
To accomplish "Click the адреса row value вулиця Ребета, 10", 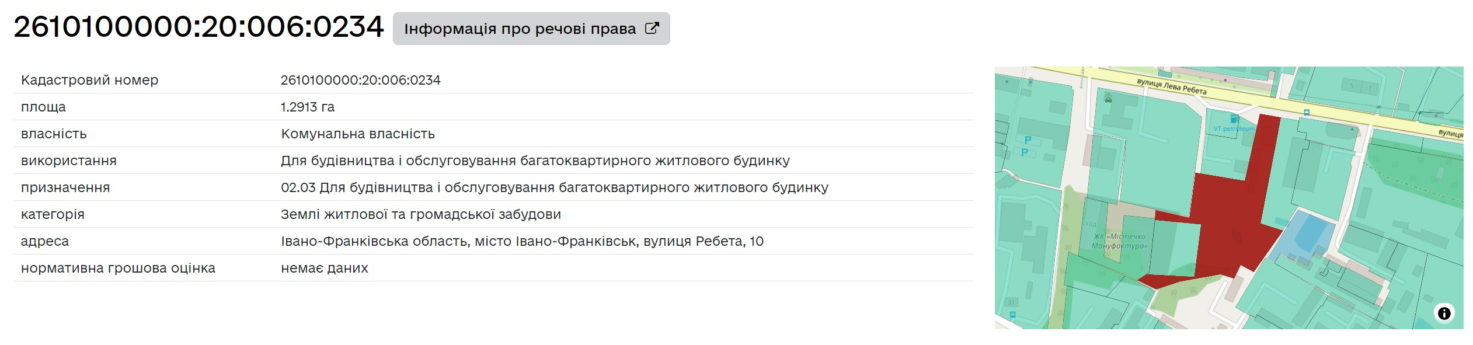I will pyautogui.click(x=522, y=241).
